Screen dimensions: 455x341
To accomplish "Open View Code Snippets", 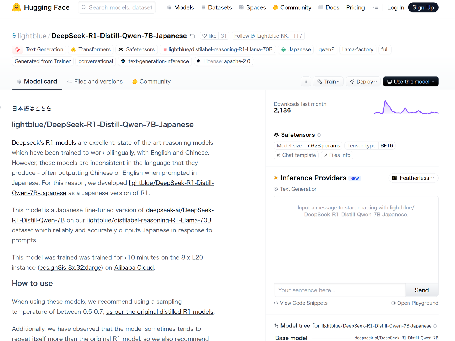I will [x=301, y=303].
